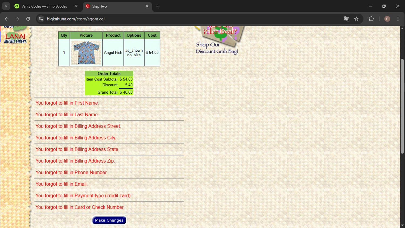Screen dimensions: 405x228
Task: Click the 'Payment type (credit card)' error message
Action: pos(83,196)
